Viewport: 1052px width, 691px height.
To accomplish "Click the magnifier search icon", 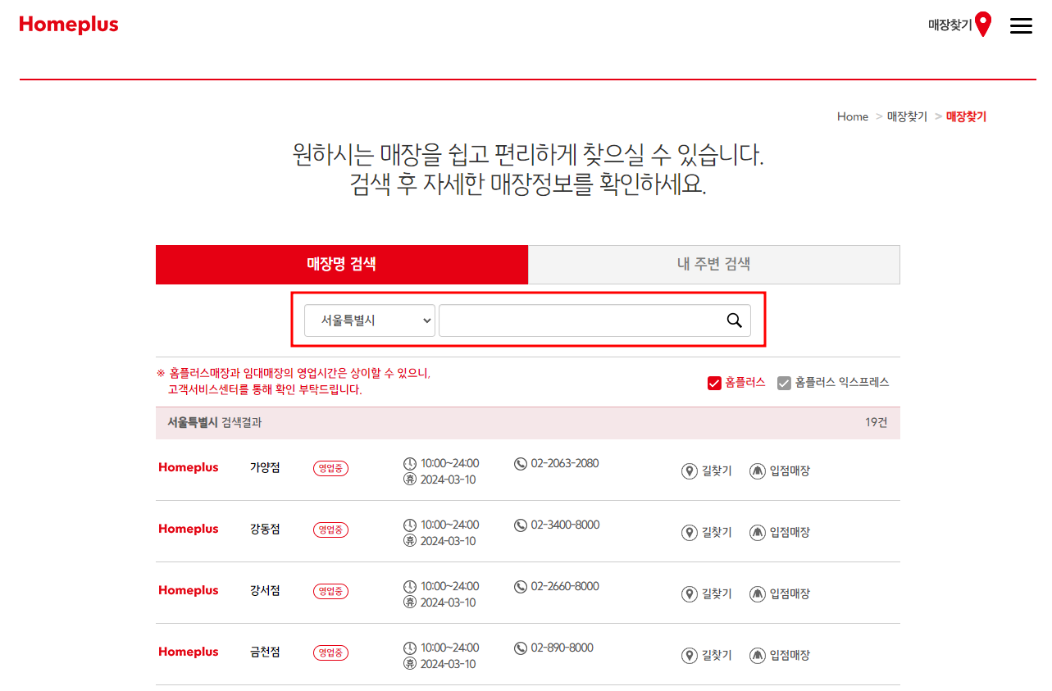I will tap(735, 320).
